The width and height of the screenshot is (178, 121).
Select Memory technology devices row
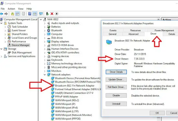67,63
